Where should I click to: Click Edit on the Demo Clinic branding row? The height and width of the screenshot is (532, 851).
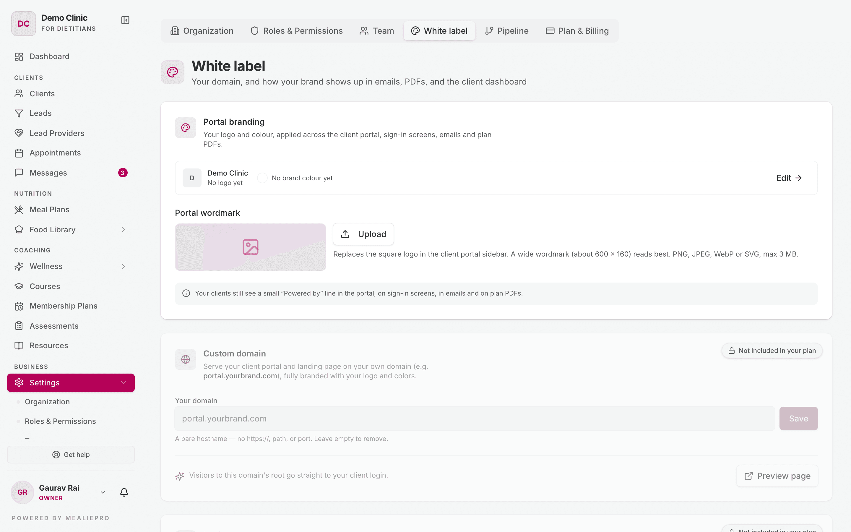(789, 178)
